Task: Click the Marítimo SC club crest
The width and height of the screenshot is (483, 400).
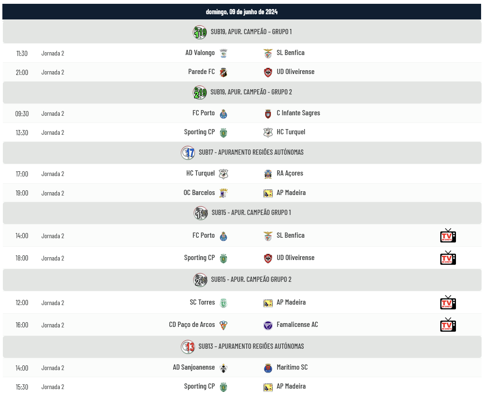Action: tap(268, 368)
